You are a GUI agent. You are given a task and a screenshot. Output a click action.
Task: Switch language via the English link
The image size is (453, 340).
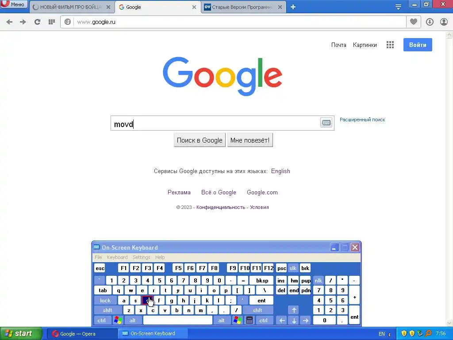[280, 171]
